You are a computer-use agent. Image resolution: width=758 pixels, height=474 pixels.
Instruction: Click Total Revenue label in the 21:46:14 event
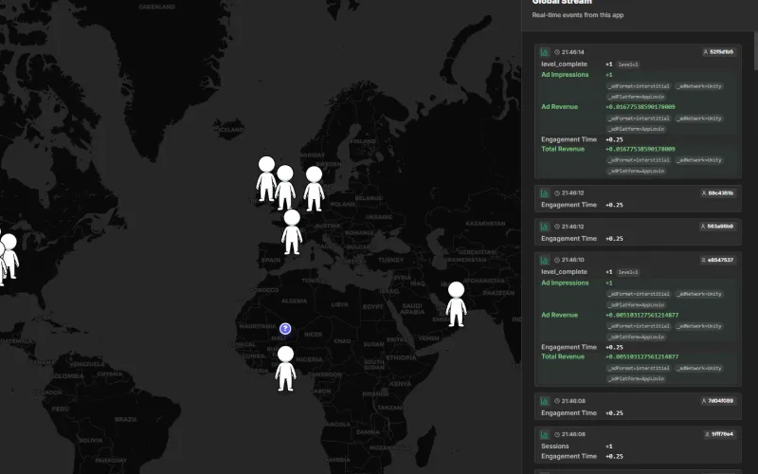(563, 149)
